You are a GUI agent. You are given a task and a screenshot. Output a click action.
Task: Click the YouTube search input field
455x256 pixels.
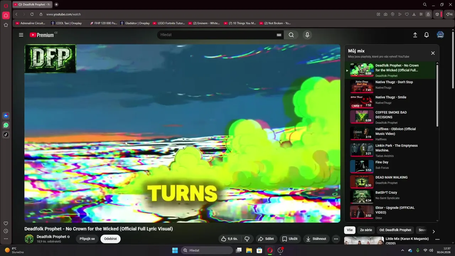point(217,35)
